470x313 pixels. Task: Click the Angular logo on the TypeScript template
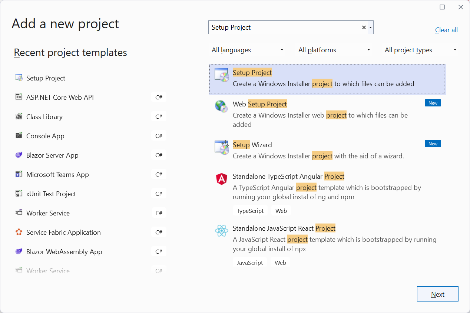point(221,179)
